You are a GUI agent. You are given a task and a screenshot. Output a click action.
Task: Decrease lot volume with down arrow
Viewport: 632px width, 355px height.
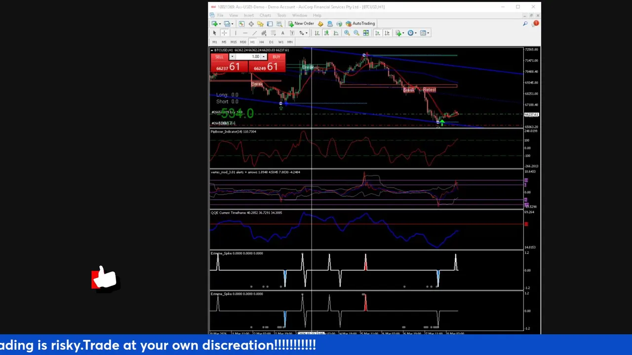tap(232, 57)
